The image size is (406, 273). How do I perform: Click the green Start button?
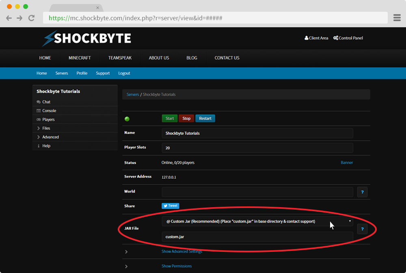pos(170,118)
